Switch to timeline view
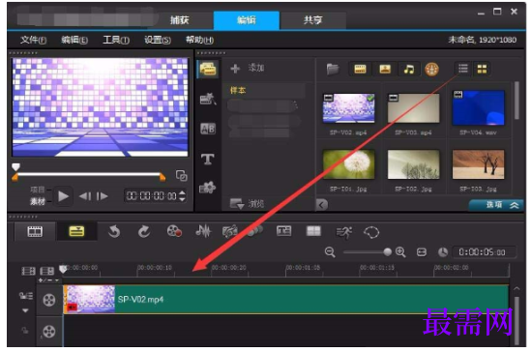This screenshot has width=531, height=352. (x=76, y=232)
